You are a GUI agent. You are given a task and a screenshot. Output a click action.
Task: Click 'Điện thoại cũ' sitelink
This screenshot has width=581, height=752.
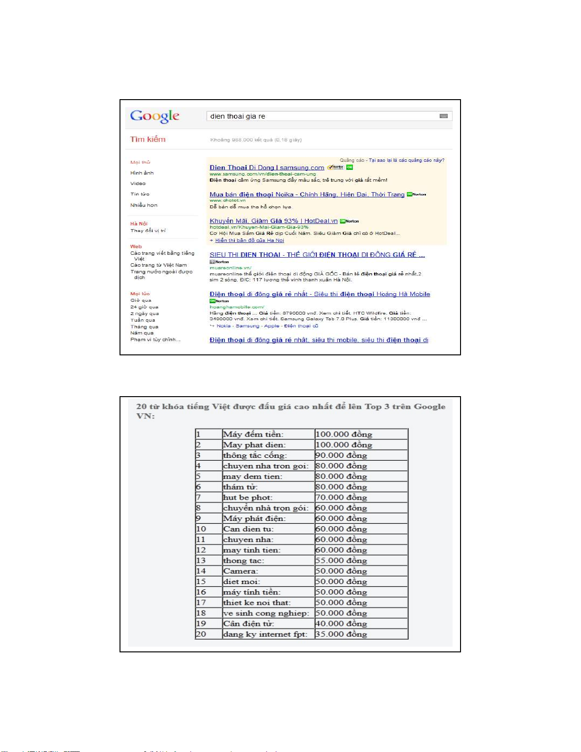point(301,326)
